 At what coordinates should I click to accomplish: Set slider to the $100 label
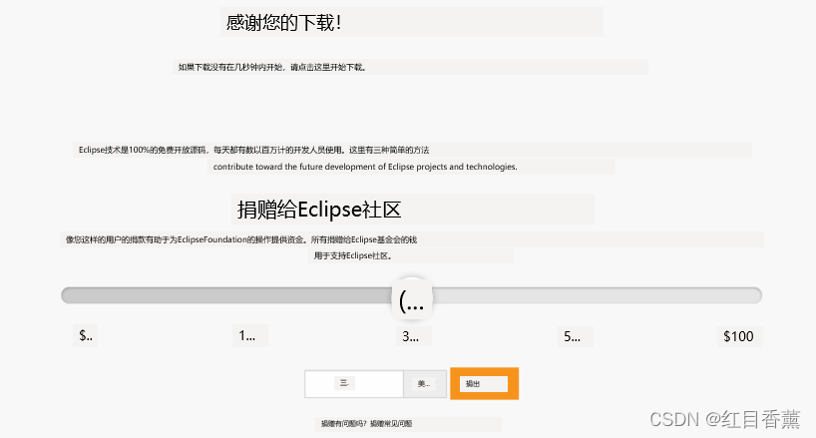(739, 336)
